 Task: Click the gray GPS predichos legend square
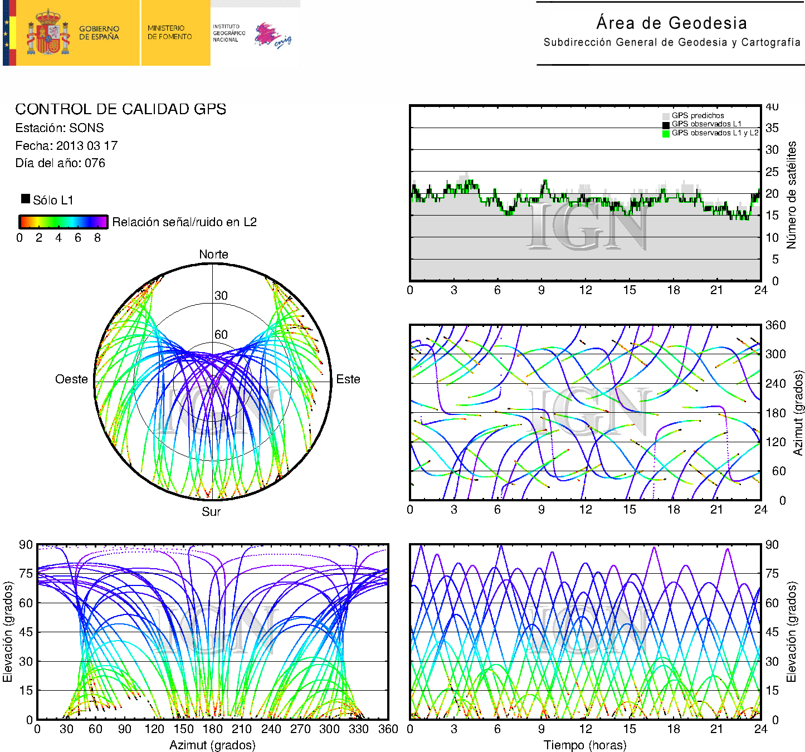[x=666, y=116]
